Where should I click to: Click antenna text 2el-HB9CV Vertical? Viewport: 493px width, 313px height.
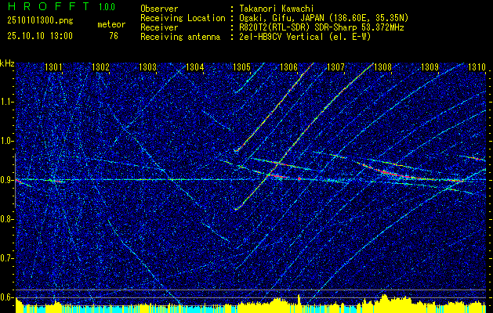(283, 37)
